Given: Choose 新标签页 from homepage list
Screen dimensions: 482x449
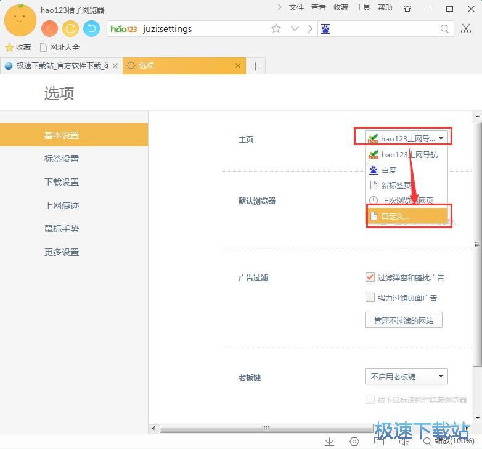Looking at the screenshot, I should 406,185.
